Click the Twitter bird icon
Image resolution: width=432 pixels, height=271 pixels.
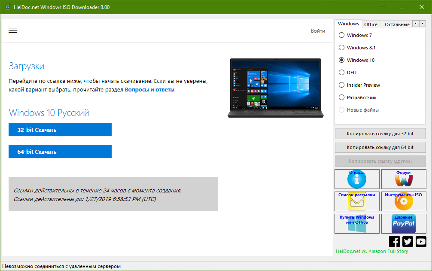(408, 241)
